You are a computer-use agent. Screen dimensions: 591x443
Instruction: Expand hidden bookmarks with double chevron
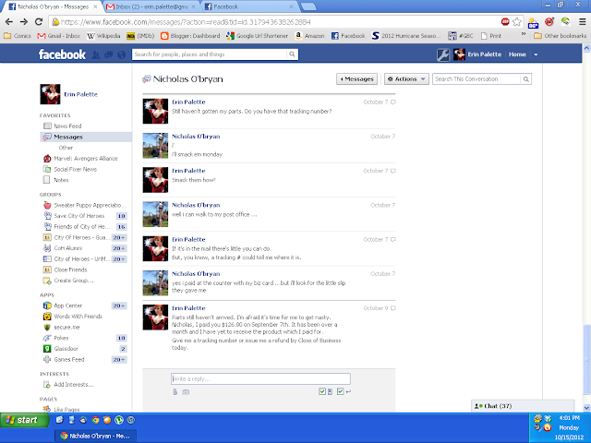524,34
